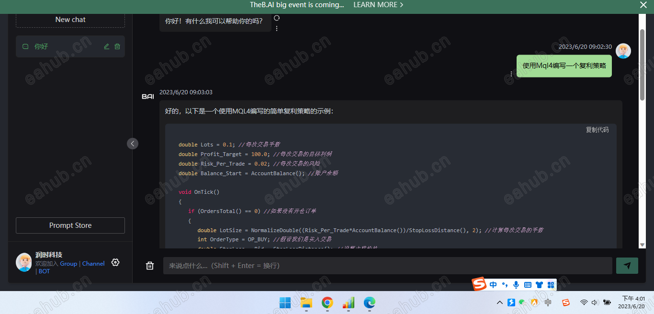Copy code with 复制代码 button
Viewport: 654px width, 314px height.
[598, 130]
